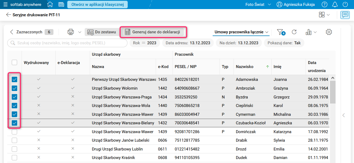Open notifications bell icon
The height and width of the screenshot is (163, 354).
click(335, 5)
